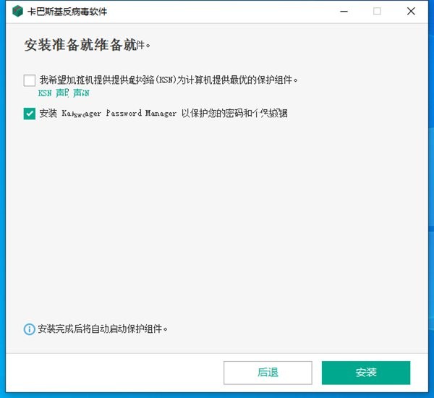
Task: Uncheck the Password Manager install checkbox
Action: 30,114
